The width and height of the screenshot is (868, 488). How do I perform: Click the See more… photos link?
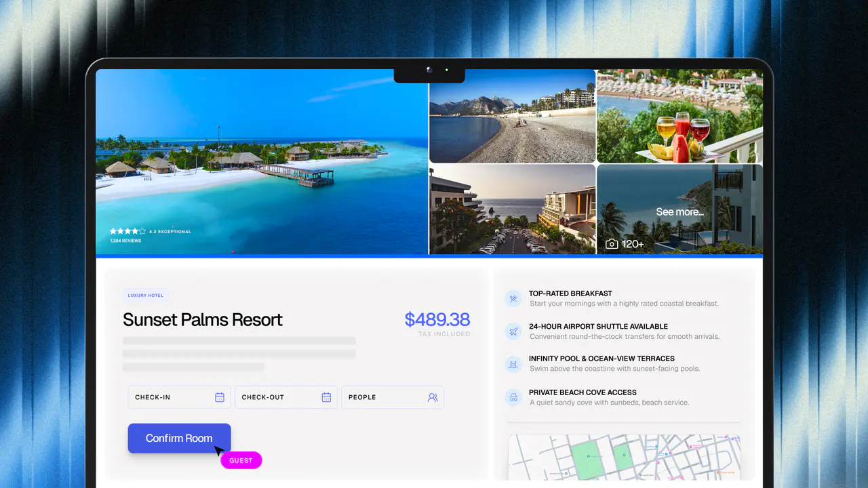[x=679, y=212]
